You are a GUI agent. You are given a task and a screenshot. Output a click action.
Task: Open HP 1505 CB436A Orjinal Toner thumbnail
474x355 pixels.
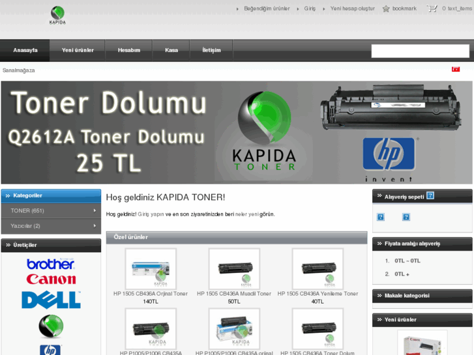coord(151,269)
